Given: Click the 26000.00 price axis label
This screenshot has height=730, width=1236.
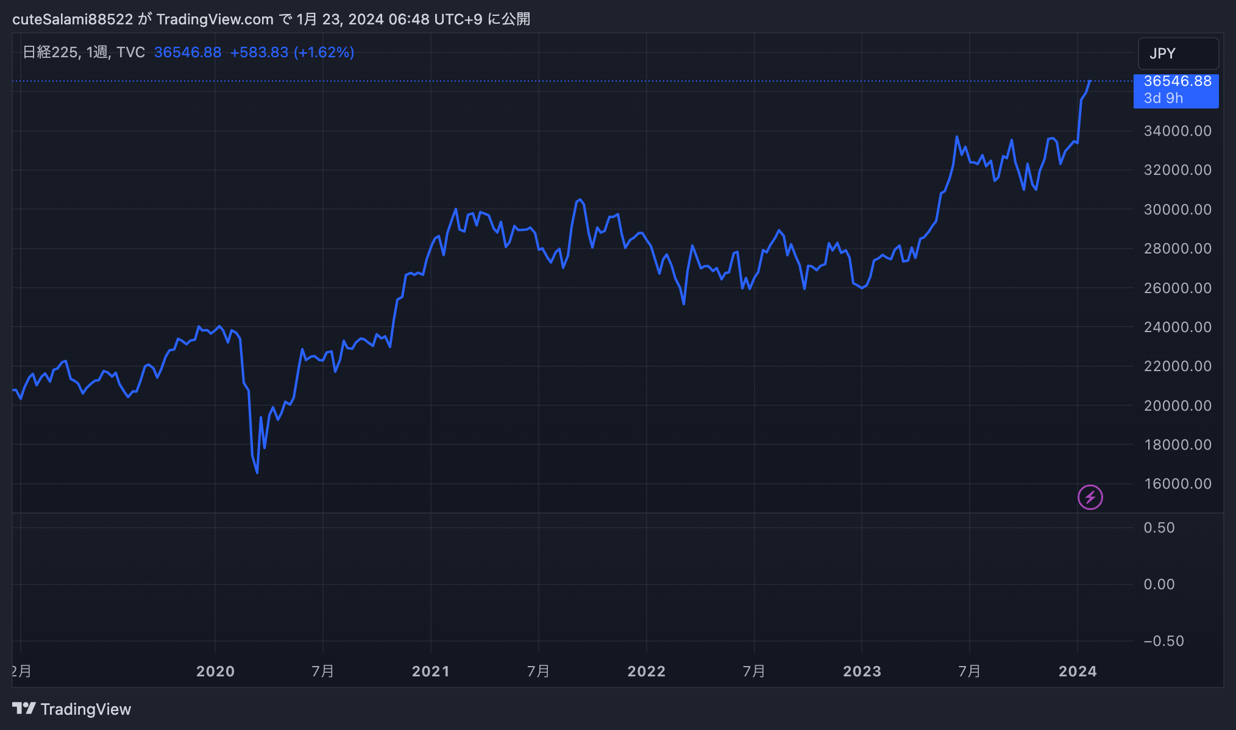Looking at the screenshot, I should click(1177, 288).
